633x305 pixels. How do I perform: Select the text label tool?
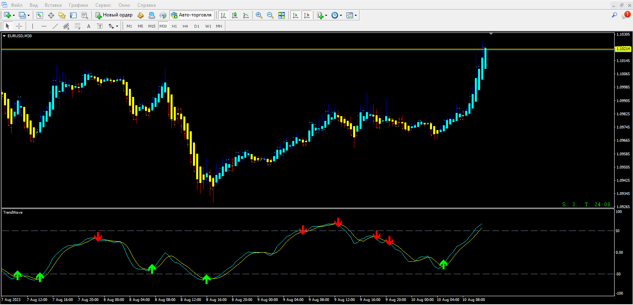(100, 26)
